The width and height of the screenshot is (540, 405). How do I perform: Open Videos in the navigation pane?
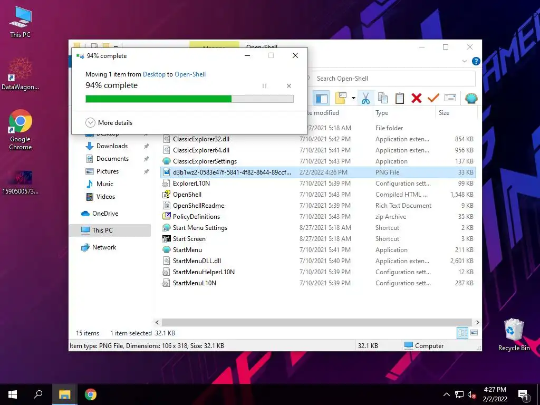coord(105,197)
